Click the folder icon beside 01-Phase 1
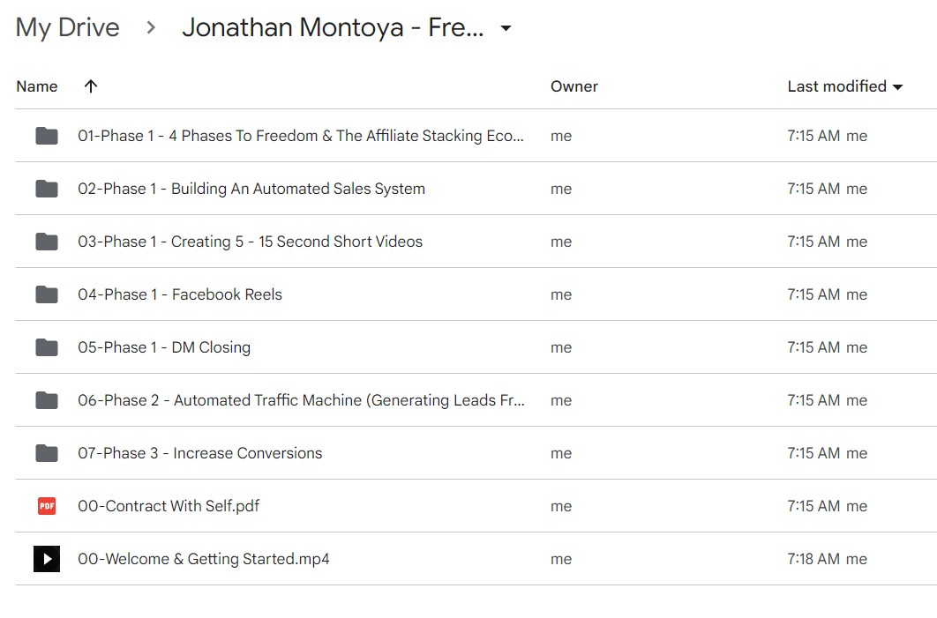This screenshot has width=937, height=618. pyautogui.click(x=47, y=136)
